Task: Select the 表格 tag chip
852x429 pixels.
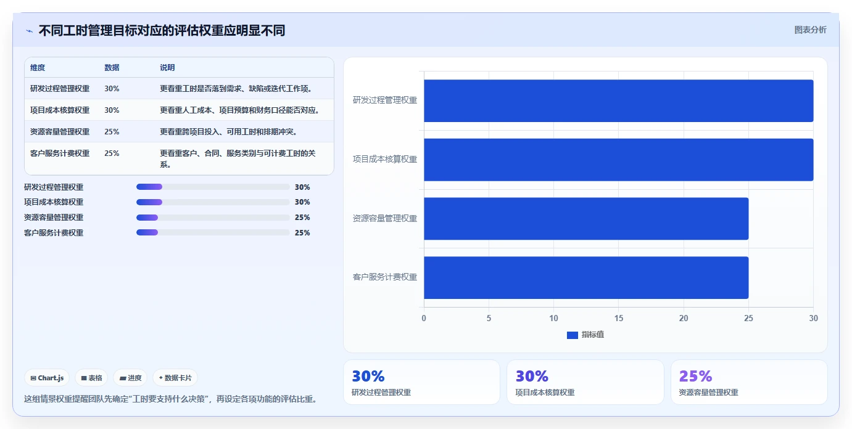Action: [x=91, y=378]
